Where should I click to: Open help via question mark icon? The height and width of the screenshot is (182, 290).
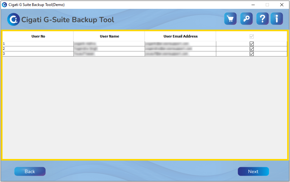(262, 19)
